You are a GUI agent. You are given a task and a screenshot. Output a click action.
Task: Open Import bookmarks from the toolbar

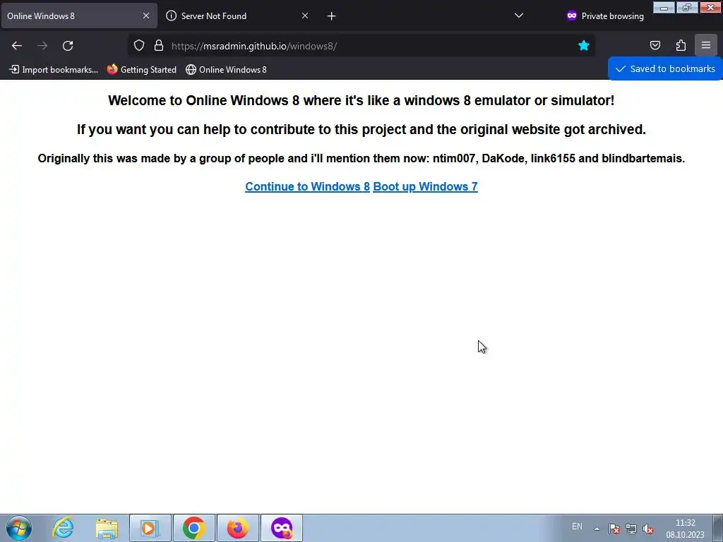pyautogui.click(x=54, y=70)
